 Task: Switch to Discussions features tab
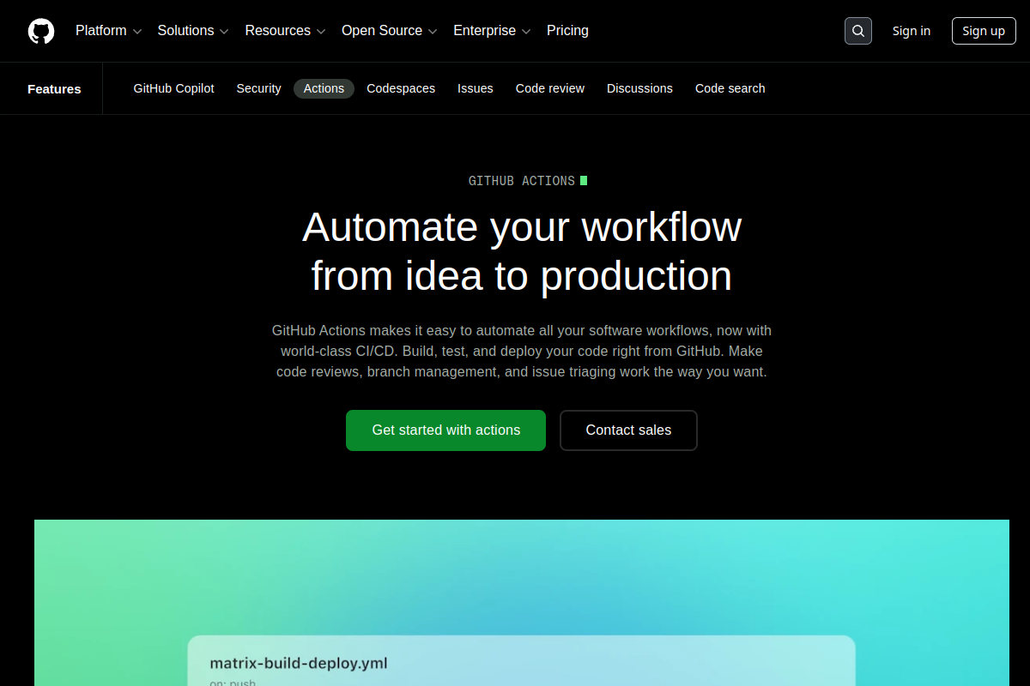point(639,88)
